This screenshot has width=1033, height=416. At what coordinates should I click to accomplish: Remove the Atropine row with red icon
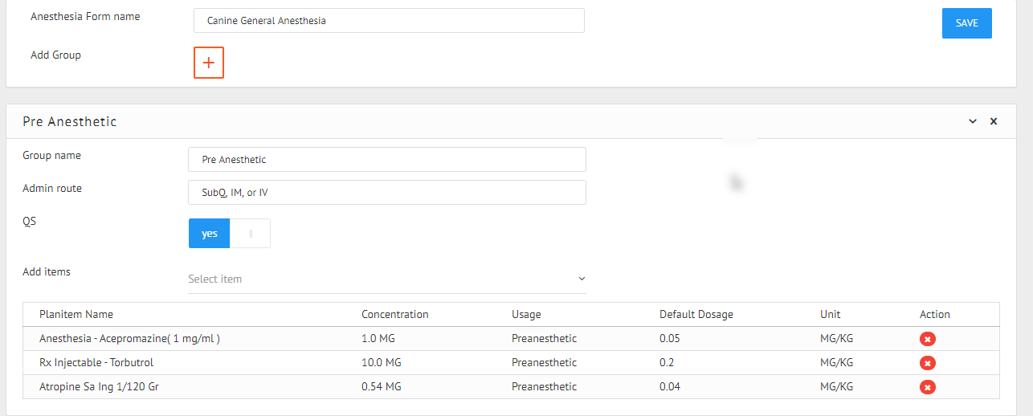point(927,387)
